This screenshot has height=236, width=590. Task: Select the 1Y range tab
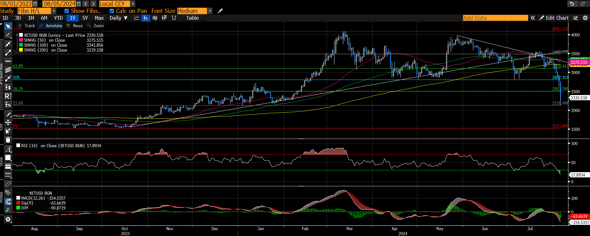tap(73, 18)
